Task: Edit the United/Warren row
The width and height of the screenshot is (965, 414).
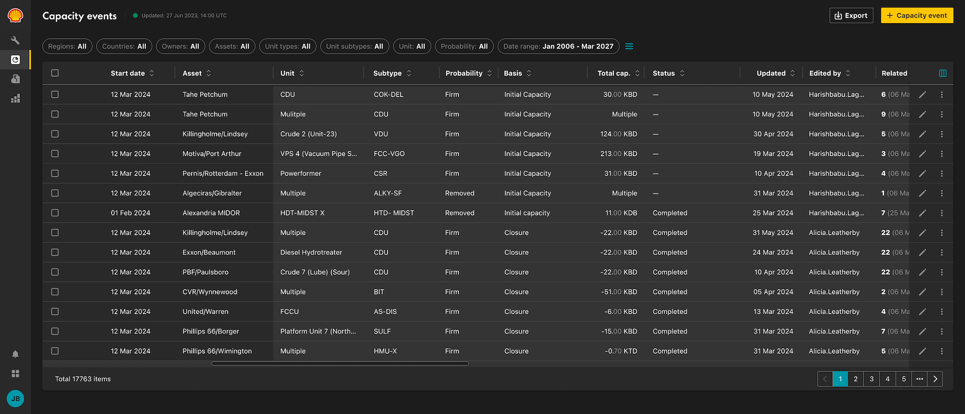Action: (923, 312)
